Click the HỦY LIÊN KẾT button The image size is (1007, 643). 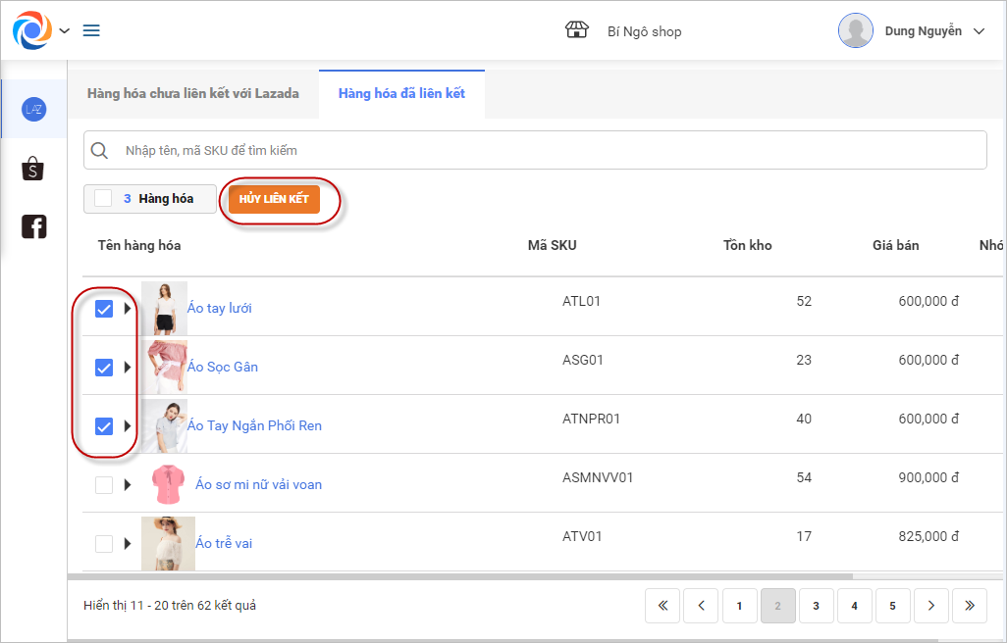[274, 199]
